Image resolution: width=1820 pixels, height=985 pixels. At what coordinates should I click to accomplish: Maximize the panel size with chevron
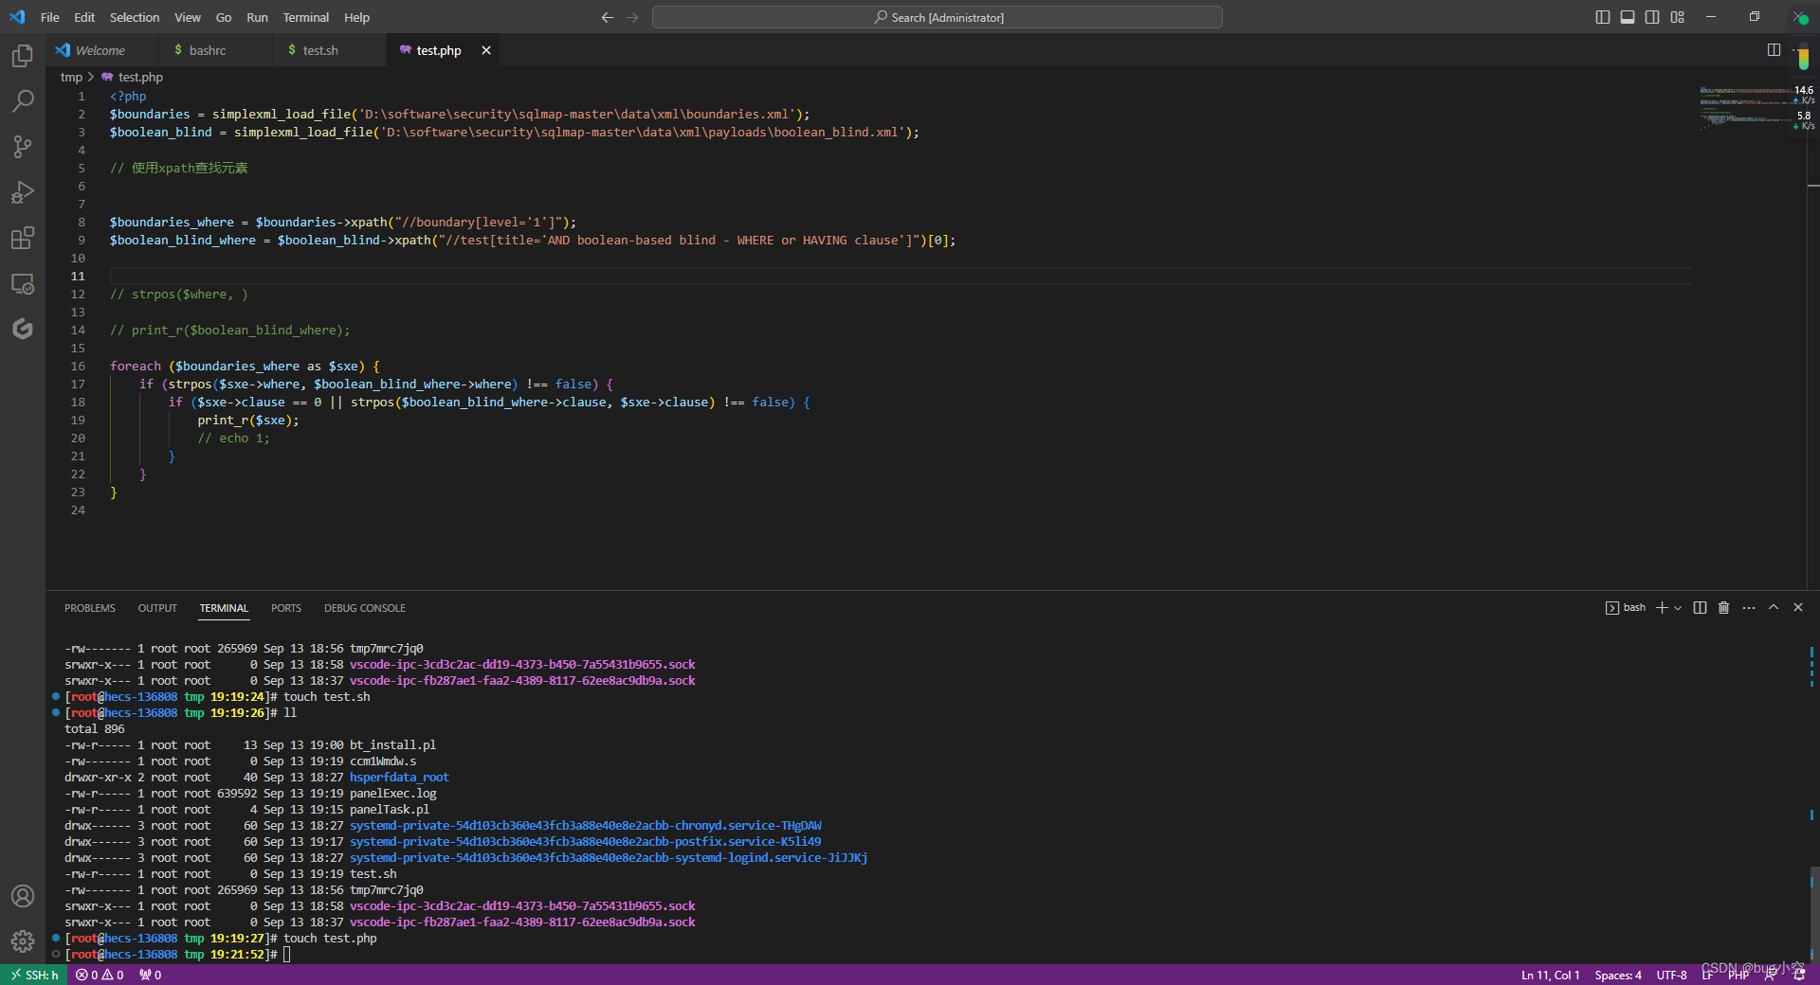1774,608
